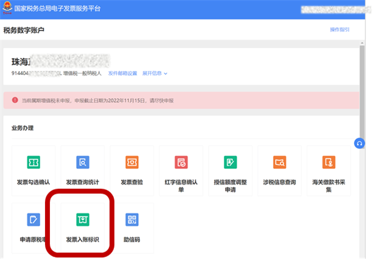Open the 助信码 QR code icon
Screen dimensions: 373x259
coord(132,219)
